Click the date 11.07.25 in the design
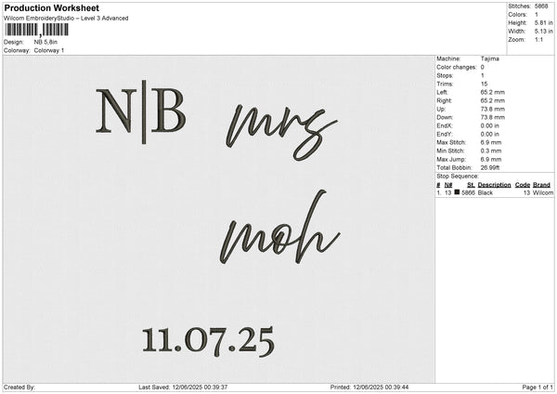This screenshot has width=557, height=394. [x=208, y=341]
